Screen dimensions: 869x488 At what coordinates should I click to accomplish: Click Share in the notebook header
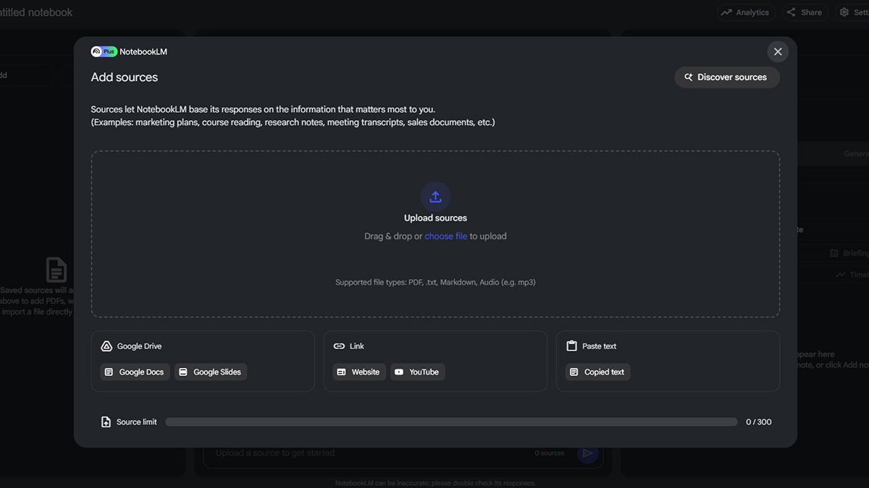point(804,12)
